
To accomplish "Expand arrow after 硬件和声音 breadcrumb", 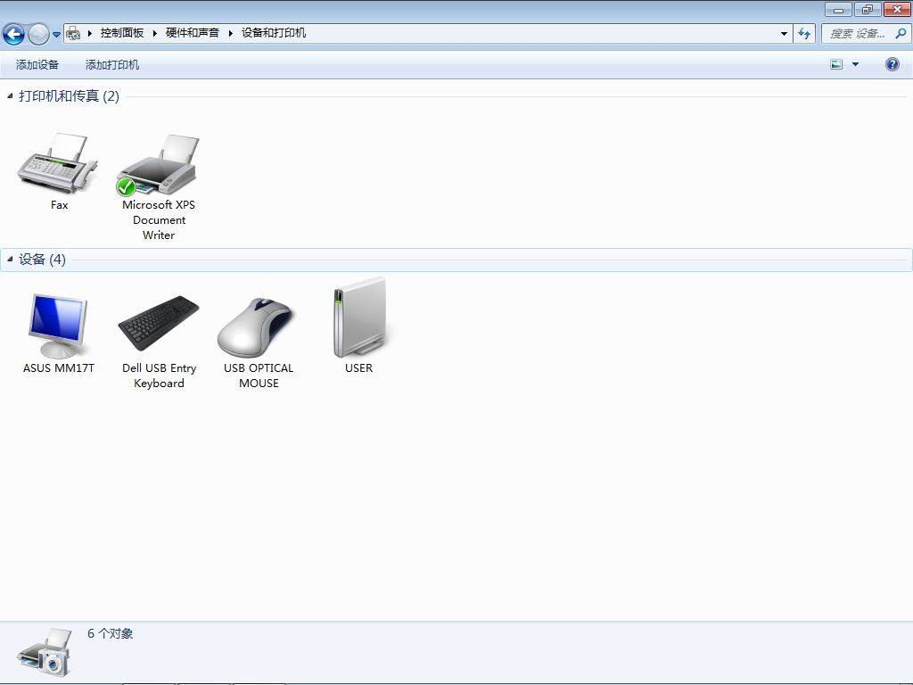I will (x=230, y=33).
